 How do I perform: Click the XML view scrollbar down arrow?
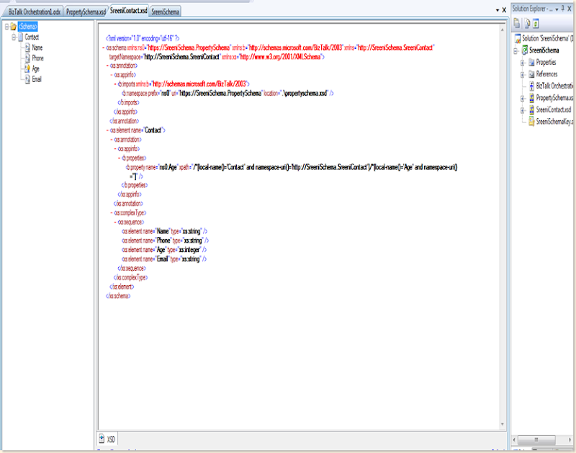click(502, 425)
